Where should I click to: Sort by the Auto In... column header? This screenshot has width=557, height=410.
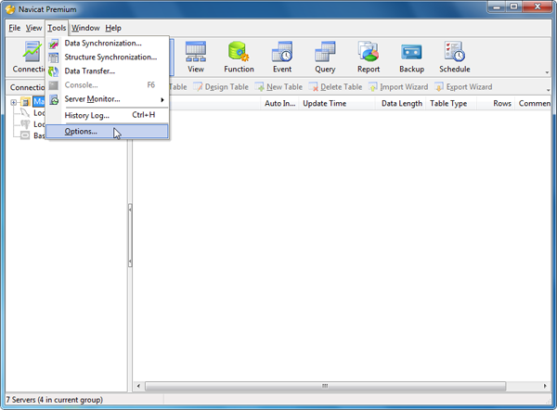280,103
